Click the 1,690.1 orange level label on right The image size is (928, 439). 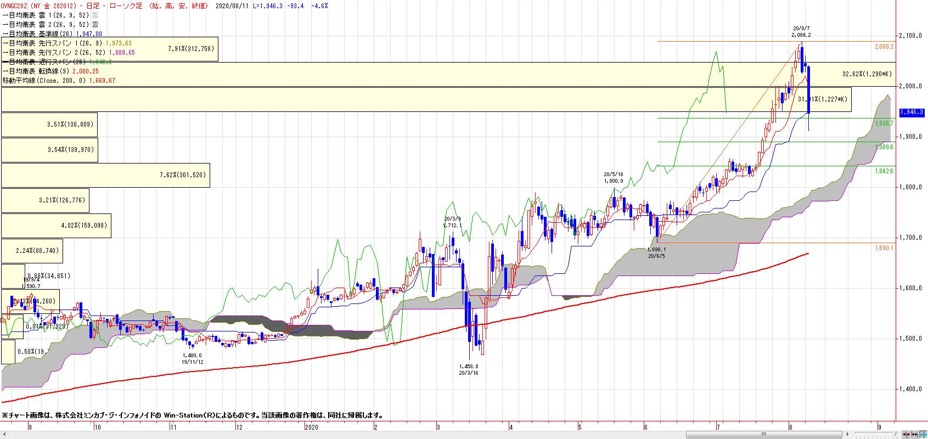click(x=884, y=248)
